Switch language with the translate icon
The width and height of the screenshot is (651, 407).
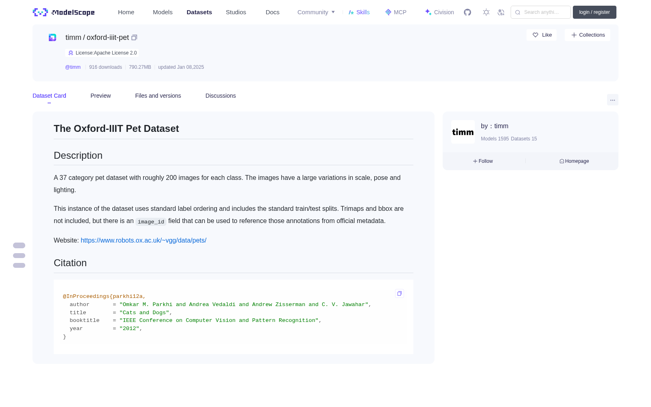pos(501,12)
